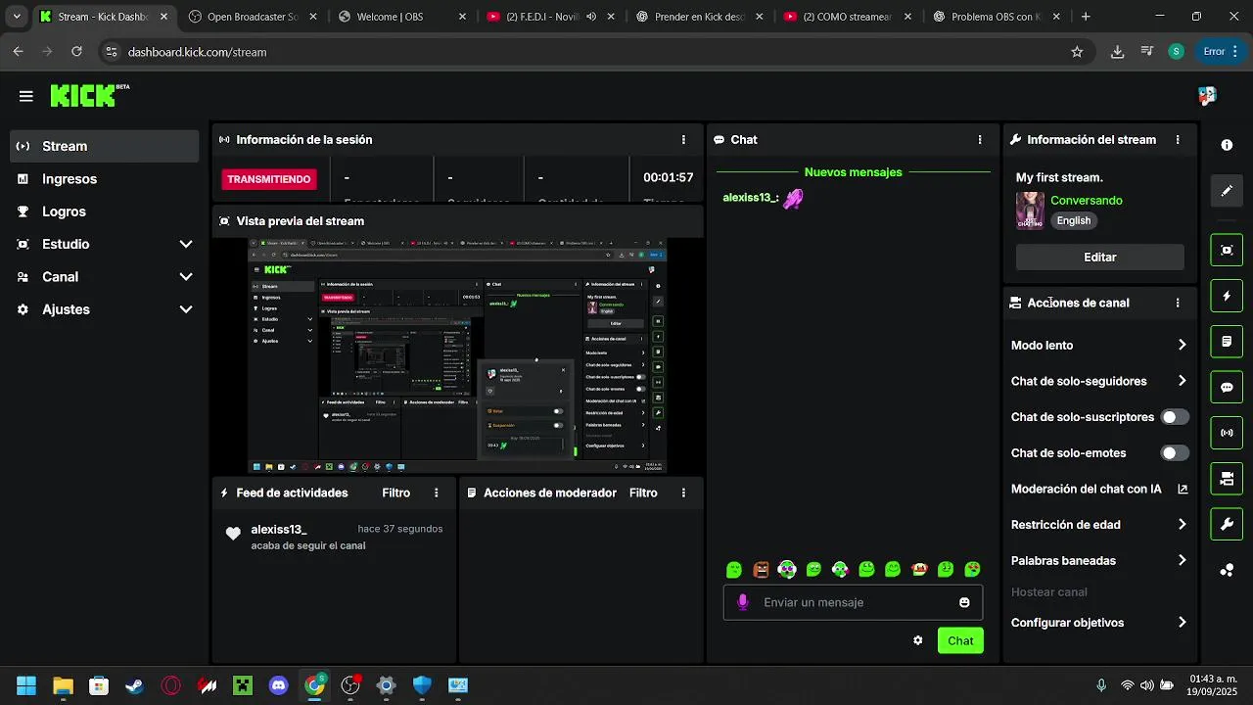
Task: Click the stream preview thumbnail
Action: [x=457, y=357]
